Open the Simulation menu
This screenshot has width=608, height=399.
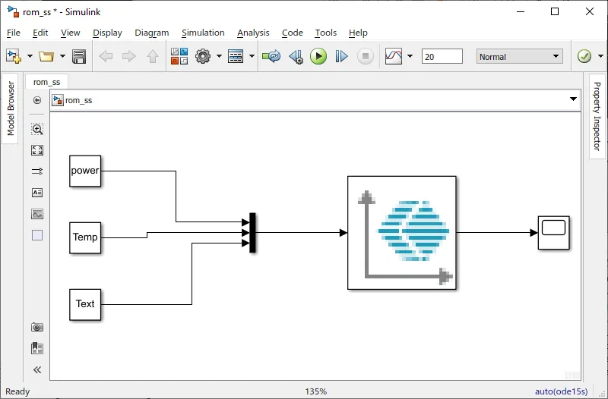click(203, 33)
